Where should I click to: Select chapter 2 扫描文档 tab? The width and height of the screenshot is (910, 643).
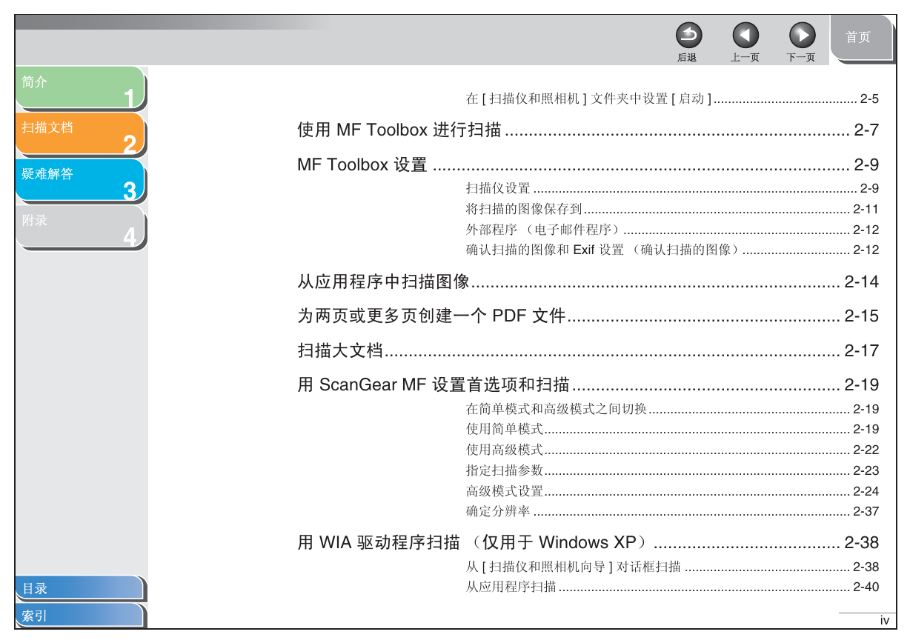tap(80, 134)
